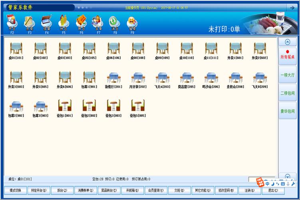The image size is (300, 200).
Task: Select luxury room 豪包5[805]
Action: tap(138, 109)
